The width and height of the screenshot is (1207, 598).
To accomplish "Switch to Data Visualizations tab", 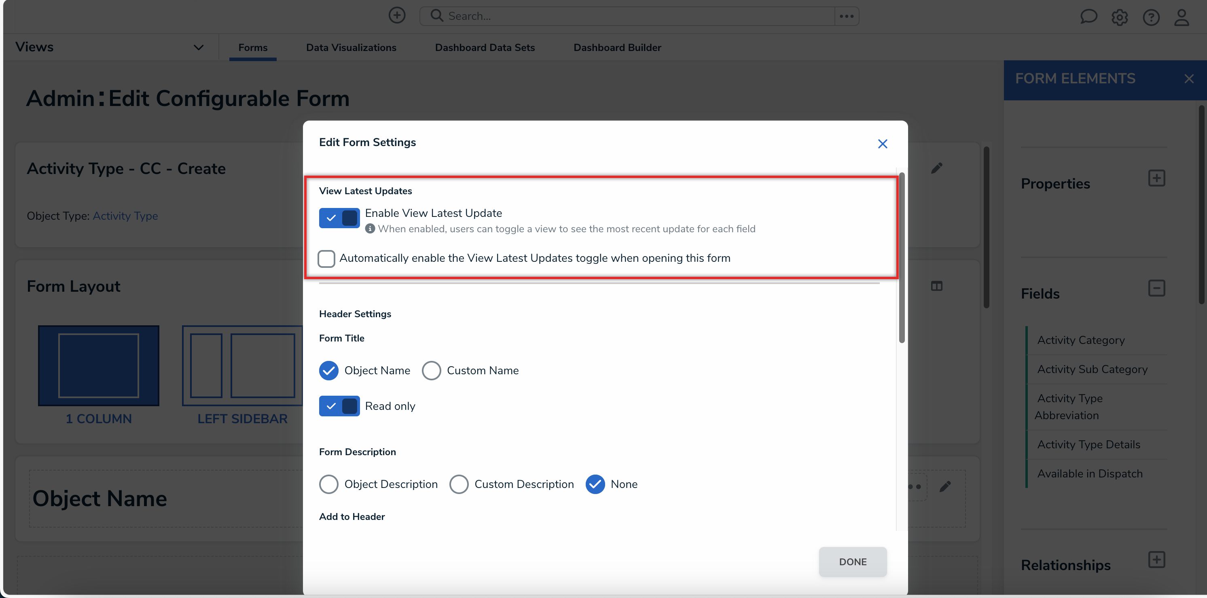I will click(x=351, y=47).
